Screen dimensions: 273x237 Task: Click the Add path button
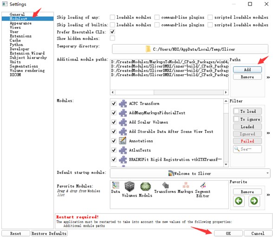[x=247, y=70]
